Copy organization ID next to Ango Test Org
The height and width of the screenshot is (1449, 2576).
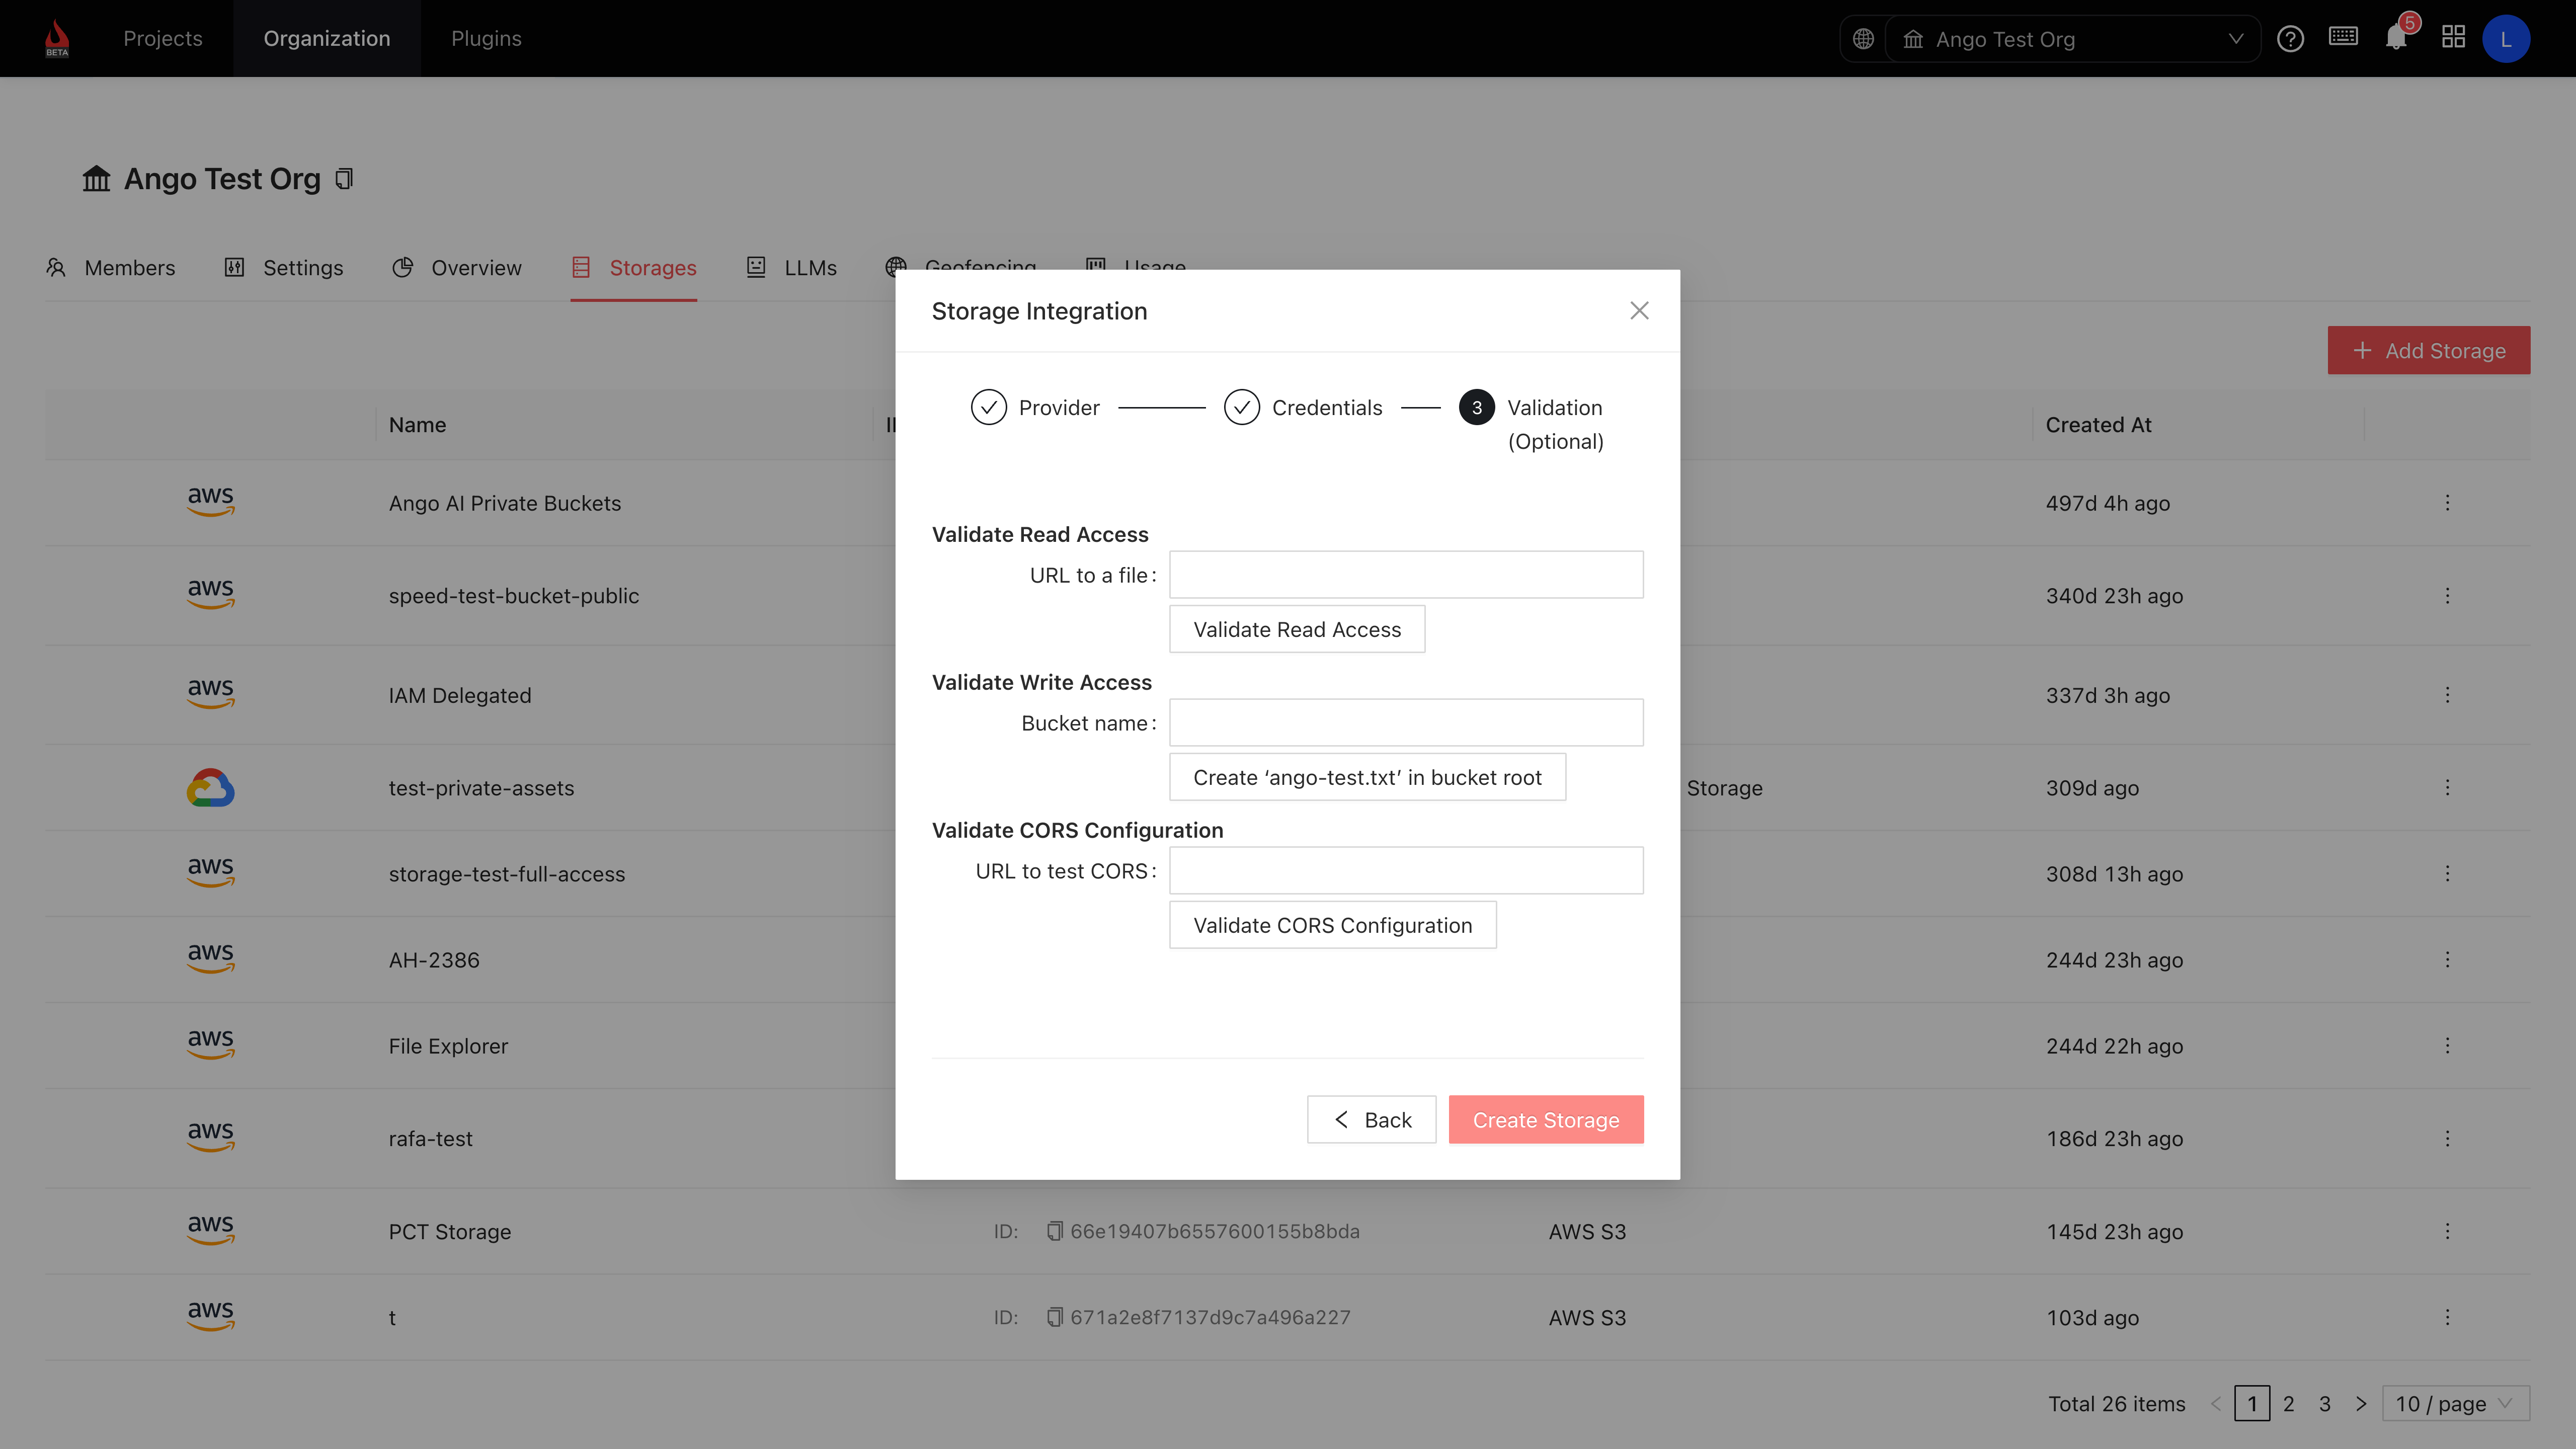[x=344, y=179]
